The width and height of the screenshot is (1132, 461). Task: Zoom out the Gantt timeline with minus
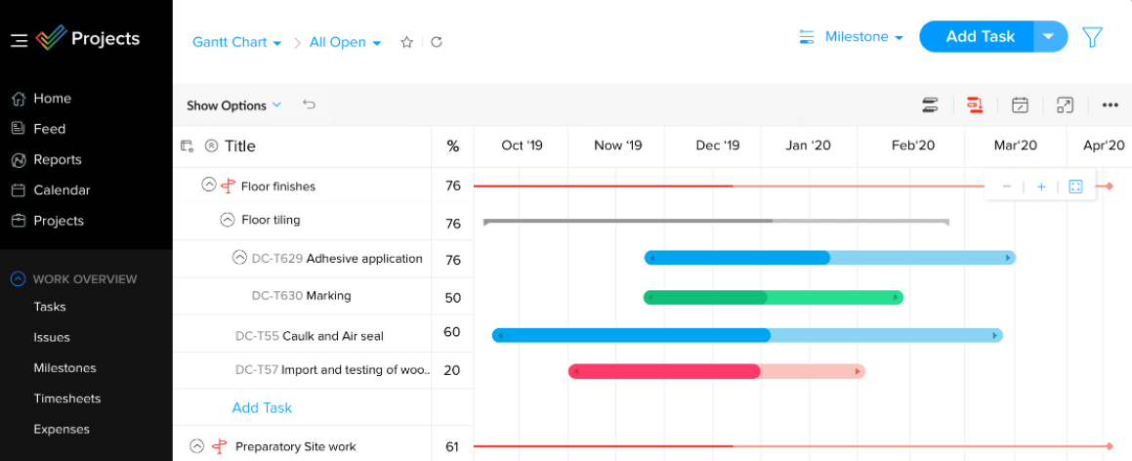(1007, 187)
